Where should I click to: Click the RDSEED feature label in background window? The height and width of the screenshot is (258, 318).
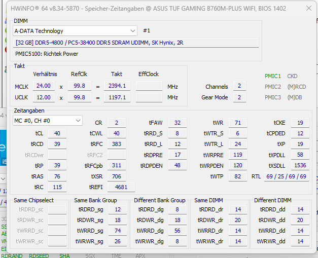tap(39, 256)
